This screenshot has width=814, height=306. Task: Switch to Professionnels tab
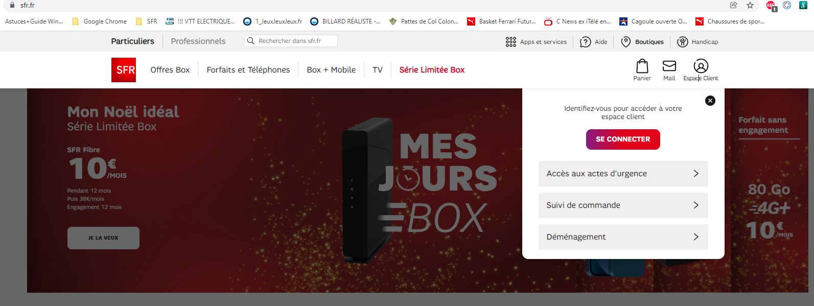pyautogui.click(x=198, y=41)
